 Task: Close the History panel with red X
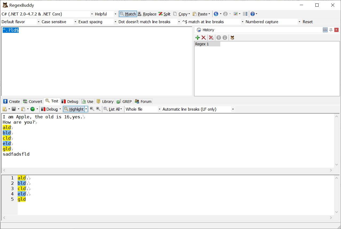point(336,30)
